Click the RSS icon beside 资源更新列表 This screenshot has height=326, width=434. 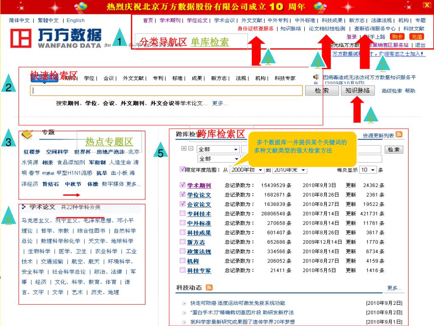[x=399, y=135]
